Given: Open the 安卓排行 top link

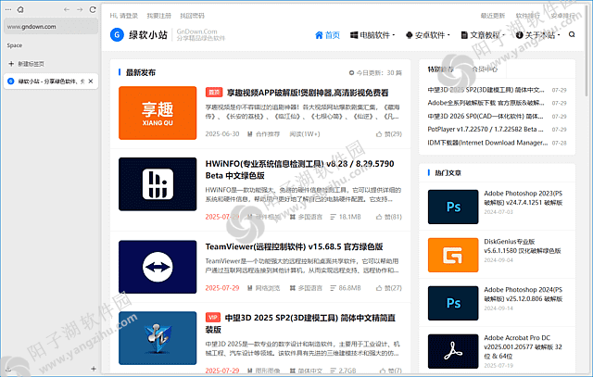Looking at the screenshot, I should [562, 16].
